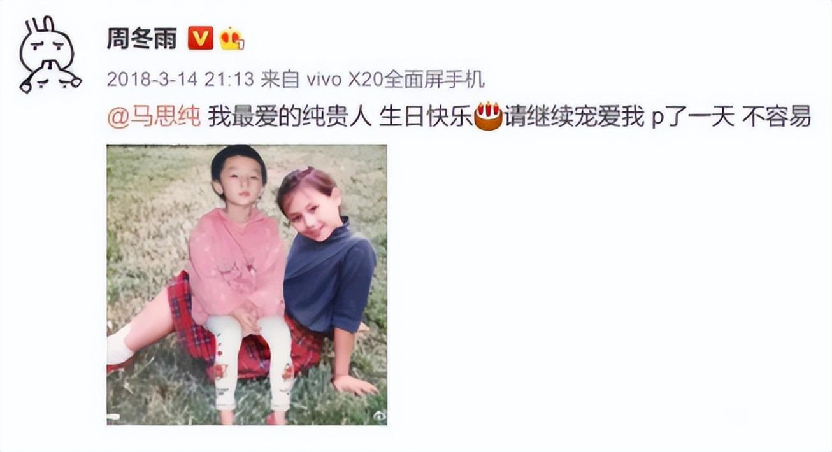Viewport: 832px width, 452px height.
Task: Click the white tag at photo's bottom-left
Action: tap(113, 418)
